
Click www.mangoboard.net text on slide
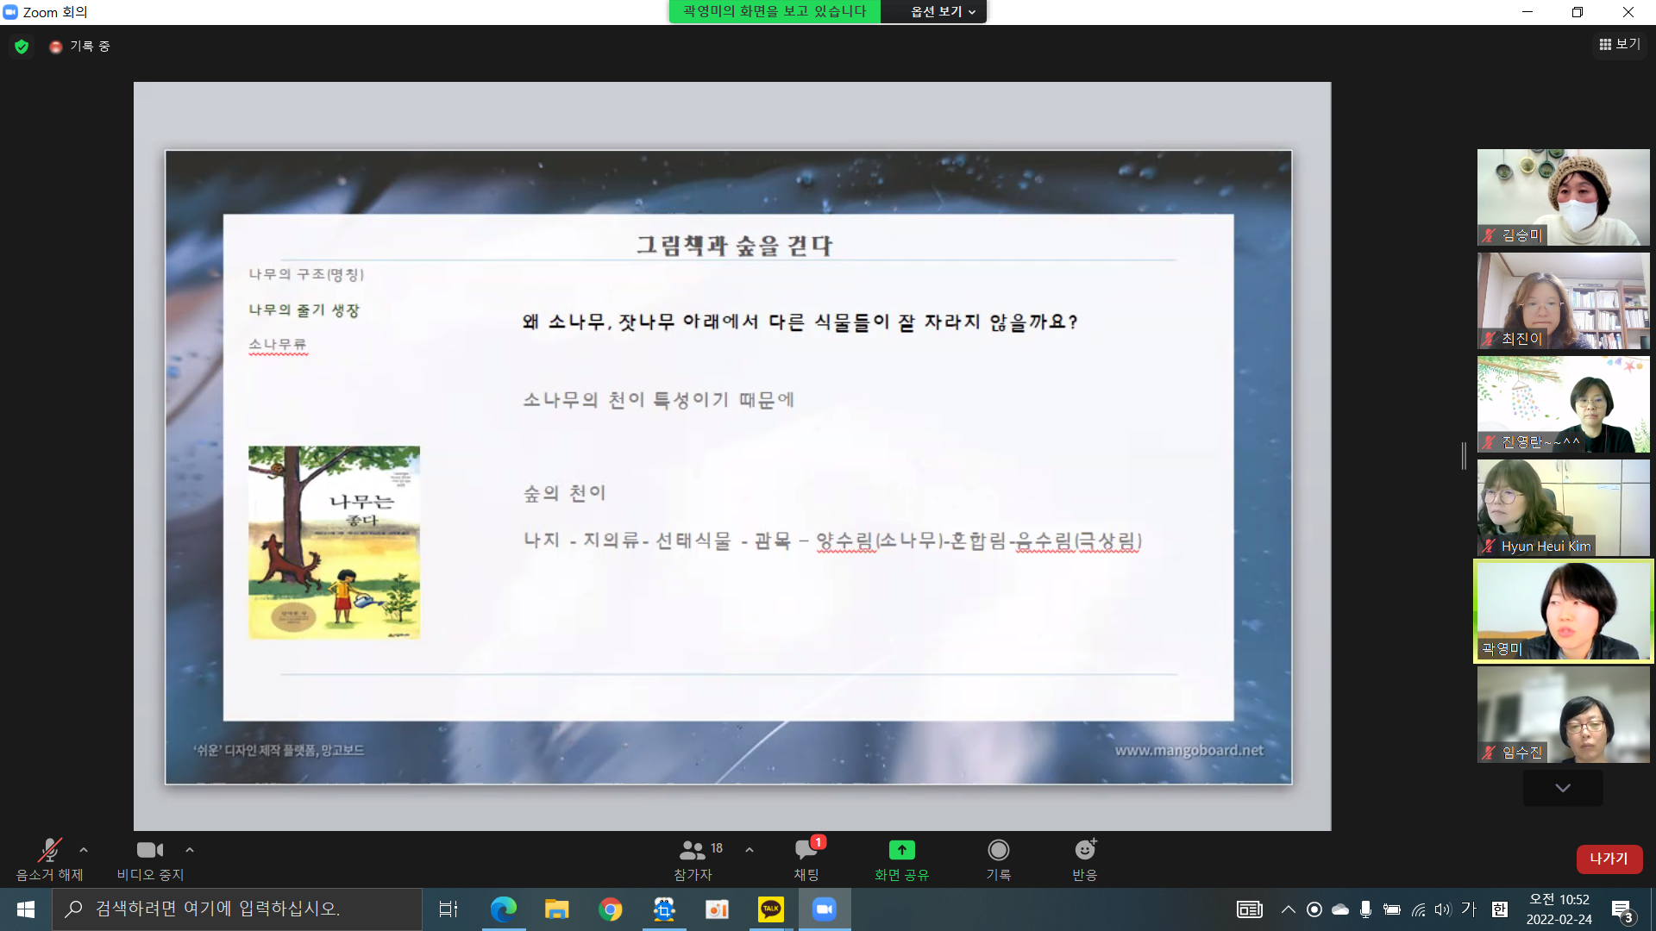[x=1189, y=750]
